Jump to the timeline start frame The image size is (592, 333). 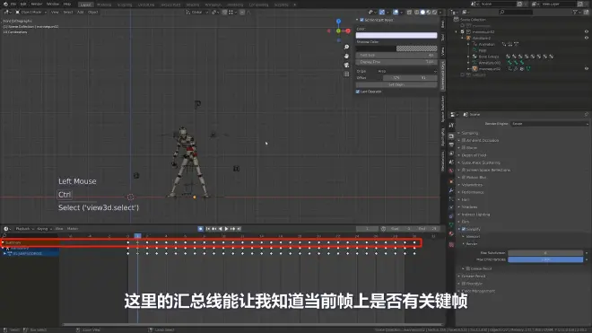208,229
